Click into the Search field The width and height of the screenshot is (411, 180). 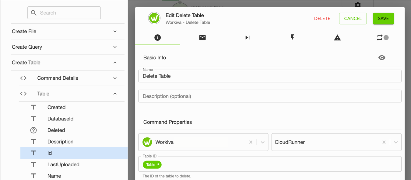(x=64, y=13)
